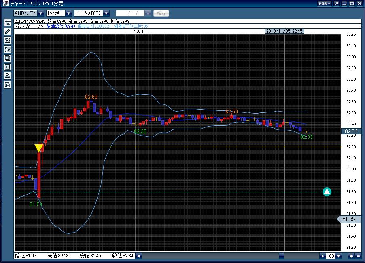Open the ローソク(BID) chart type dropdown
Image resolution: width=365 pixels, height=263 pixels.
[x=106, y=13]
